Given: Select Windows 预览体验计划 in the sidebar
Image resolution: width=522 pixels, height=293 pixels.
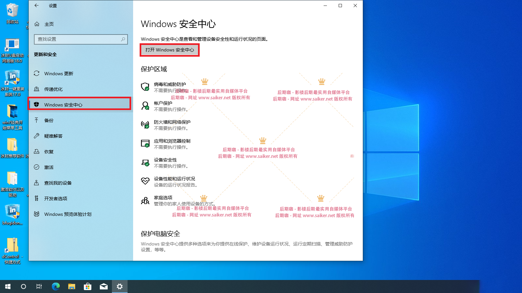Looking at the screenshot, I should pos(81,214).
